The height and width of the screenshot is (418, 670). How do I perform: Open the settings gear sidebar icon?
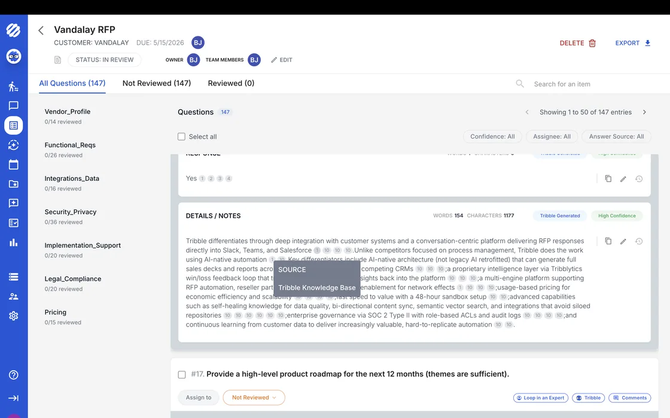pyautogui.click(x=13, y=316)
